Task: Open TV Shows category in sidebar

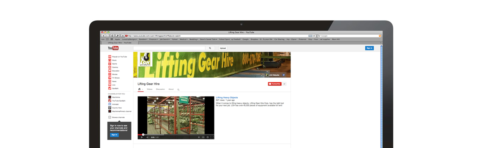Action: (x=114, y=78)
